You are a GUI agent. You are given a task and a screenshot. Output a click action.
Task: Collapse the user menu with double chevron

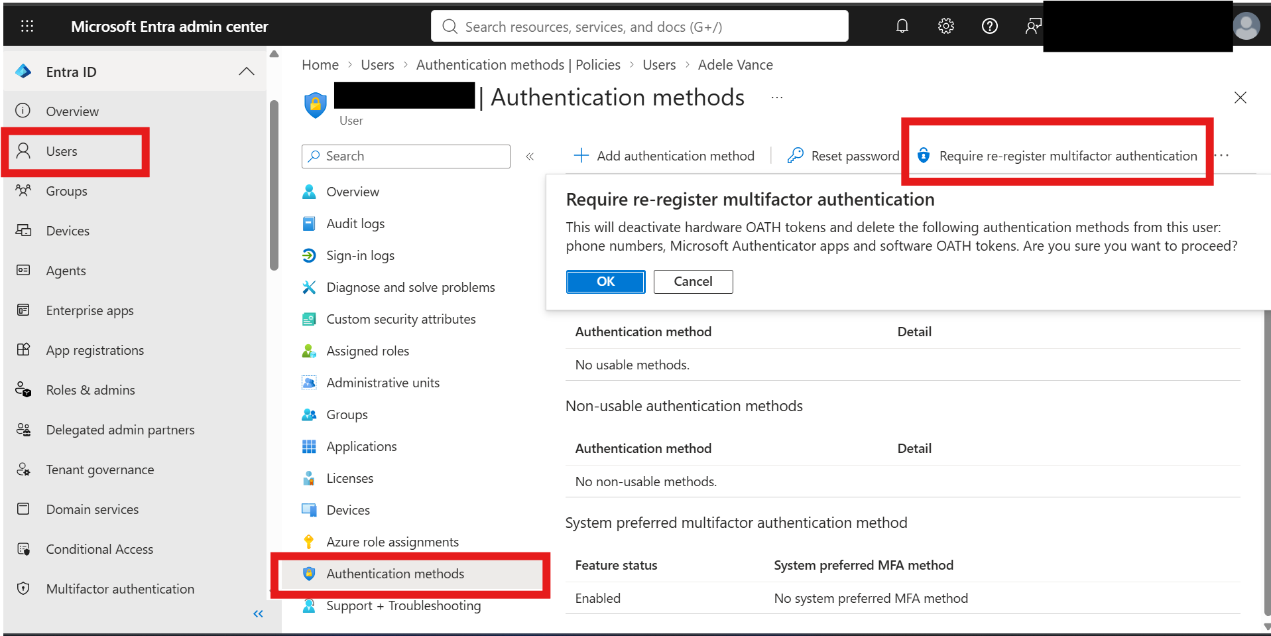point(530,157)
